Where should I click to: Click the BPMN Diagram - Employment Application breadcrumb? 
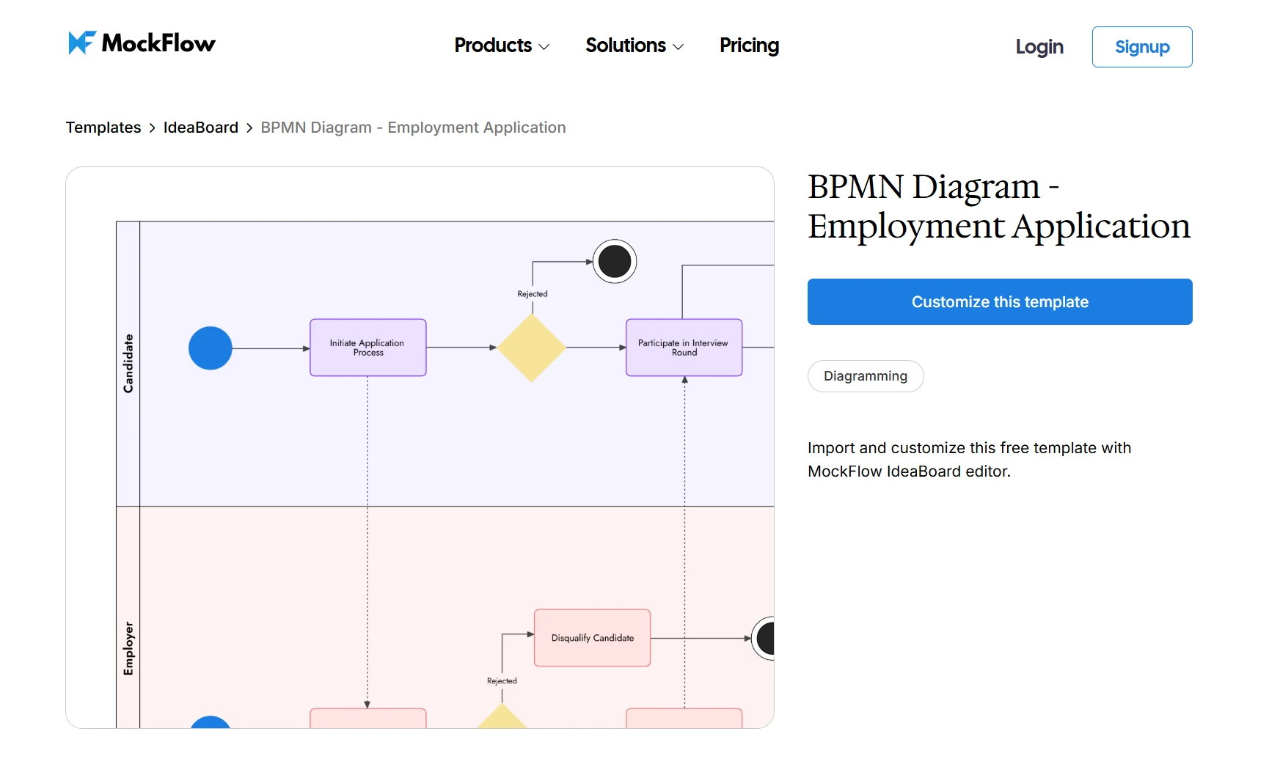413,128
